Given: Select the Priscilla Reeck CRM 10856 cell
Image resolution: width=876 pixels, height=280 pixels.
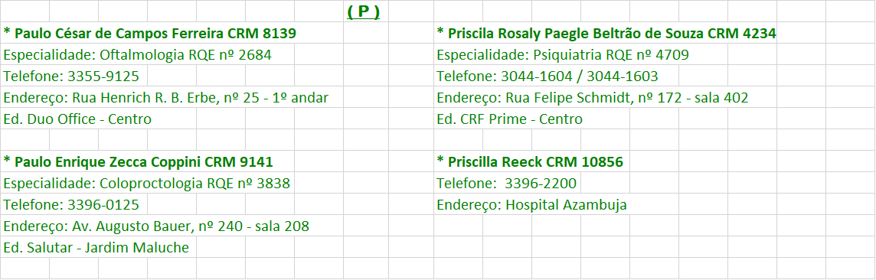Looking at the screenshot, I should [x=530, y=162].
